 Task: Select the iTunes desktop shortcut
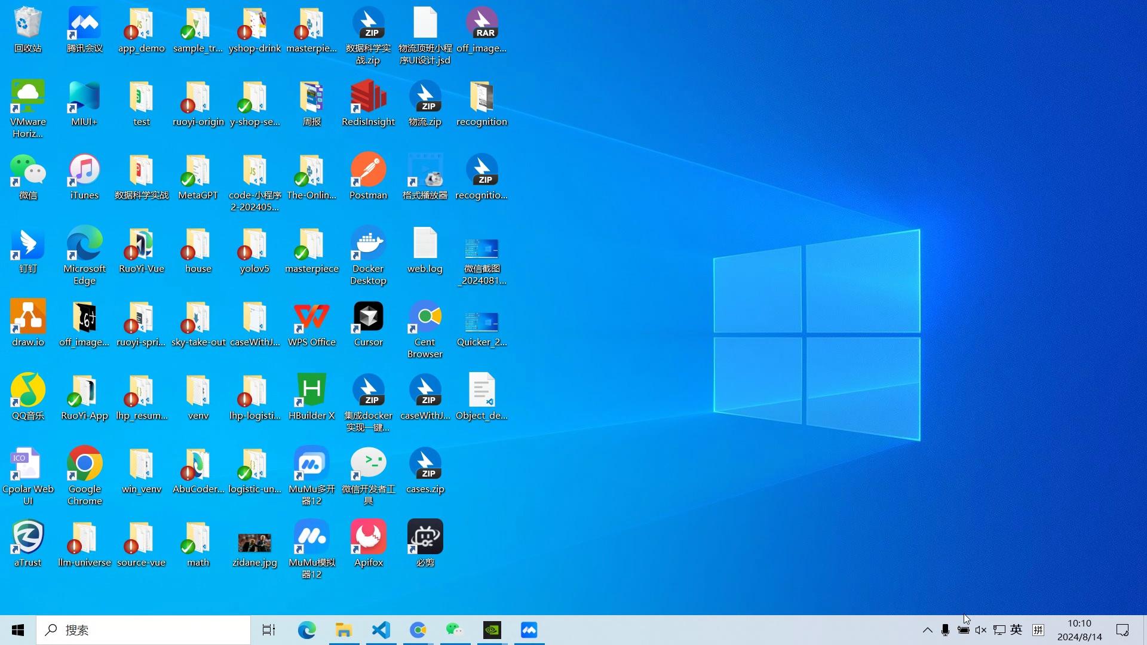coord(84,177)
